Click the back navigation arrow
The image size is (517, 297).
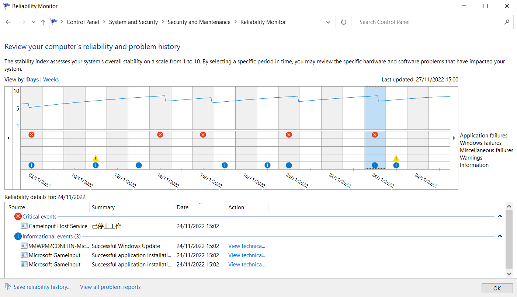(x=8, y=22)
